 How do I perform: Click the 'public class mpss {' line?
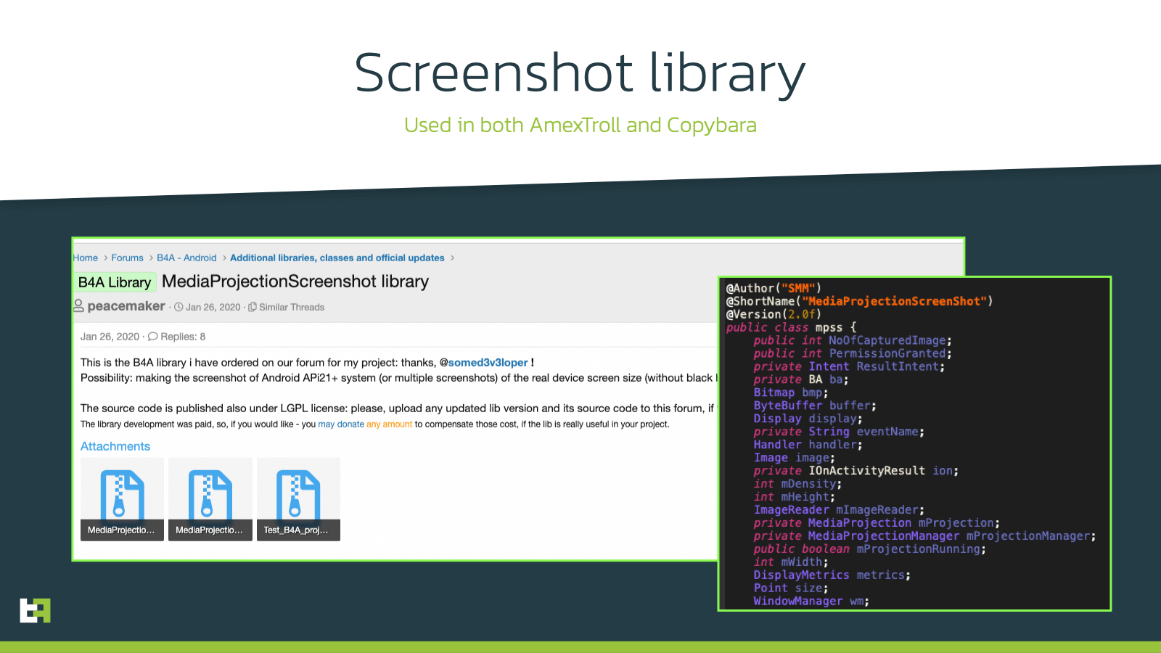(791, 327)
